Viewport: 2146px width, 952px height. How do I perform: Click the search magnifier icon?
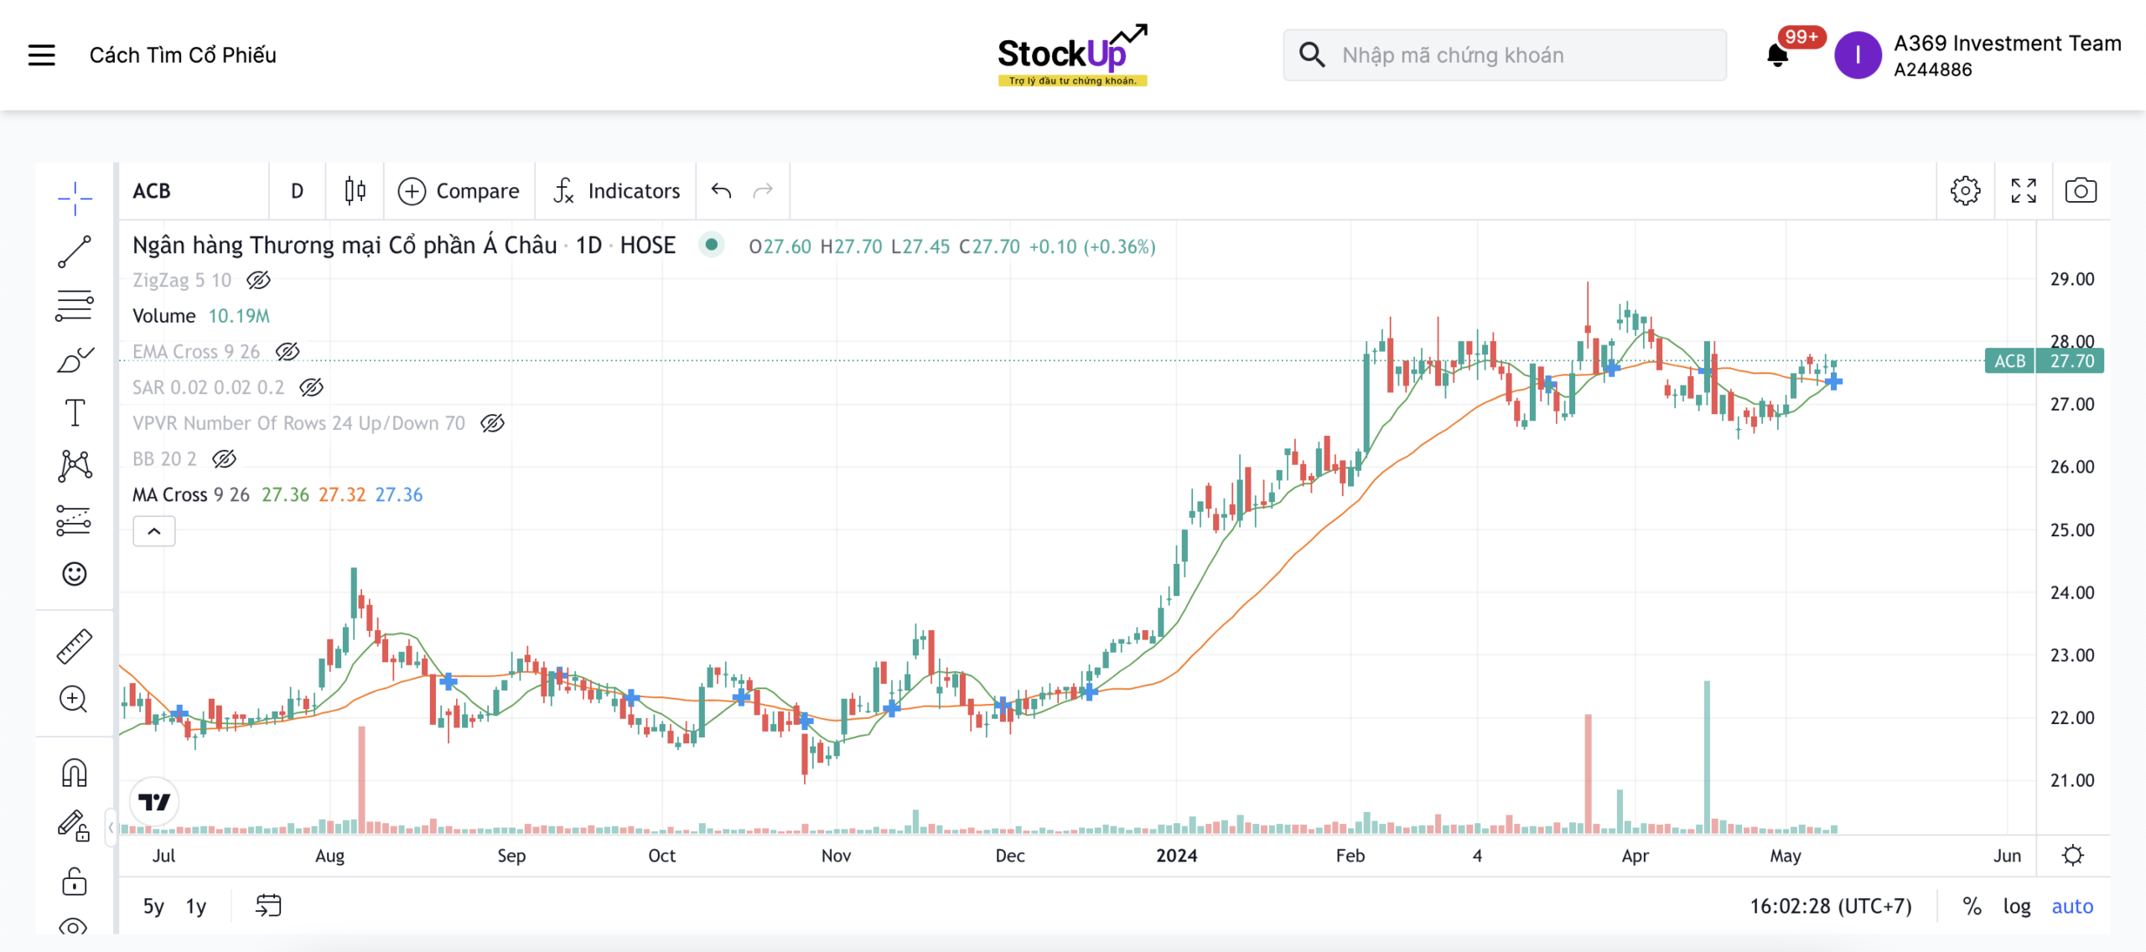(x=1312, y=55)
